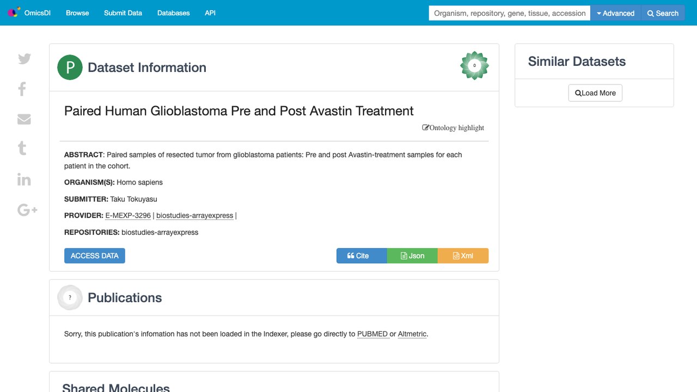Click the ACCESS DATA button
The image size is (697, 392).
coord(95,256)
